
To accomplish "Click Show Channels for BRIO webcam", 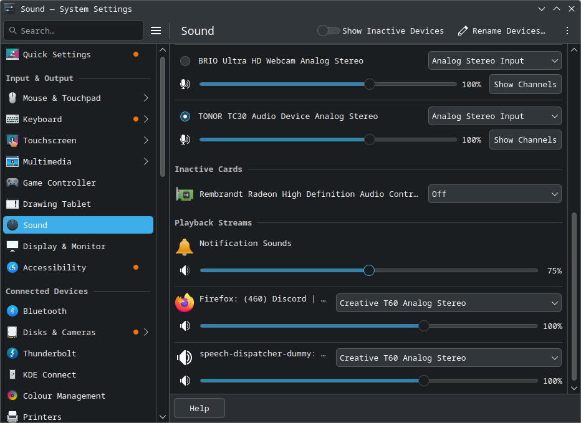I will coord(525,84).
